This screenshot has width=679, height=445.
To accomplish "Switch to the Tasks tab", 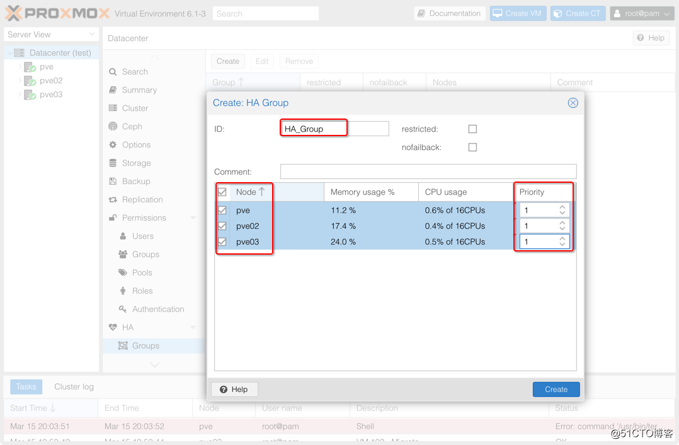I will [26, 386].
